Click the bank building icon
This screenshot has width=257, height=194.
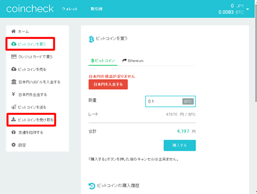coord(14,82)
